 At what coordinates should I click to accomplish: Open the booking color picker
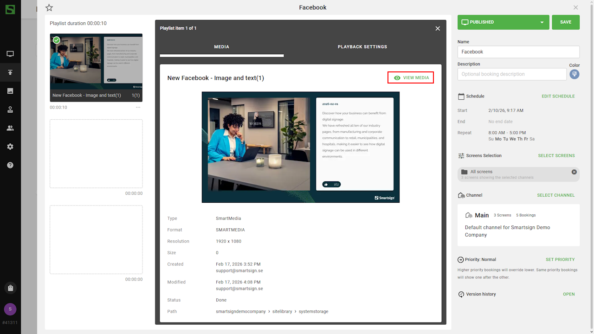pos(574,74)
